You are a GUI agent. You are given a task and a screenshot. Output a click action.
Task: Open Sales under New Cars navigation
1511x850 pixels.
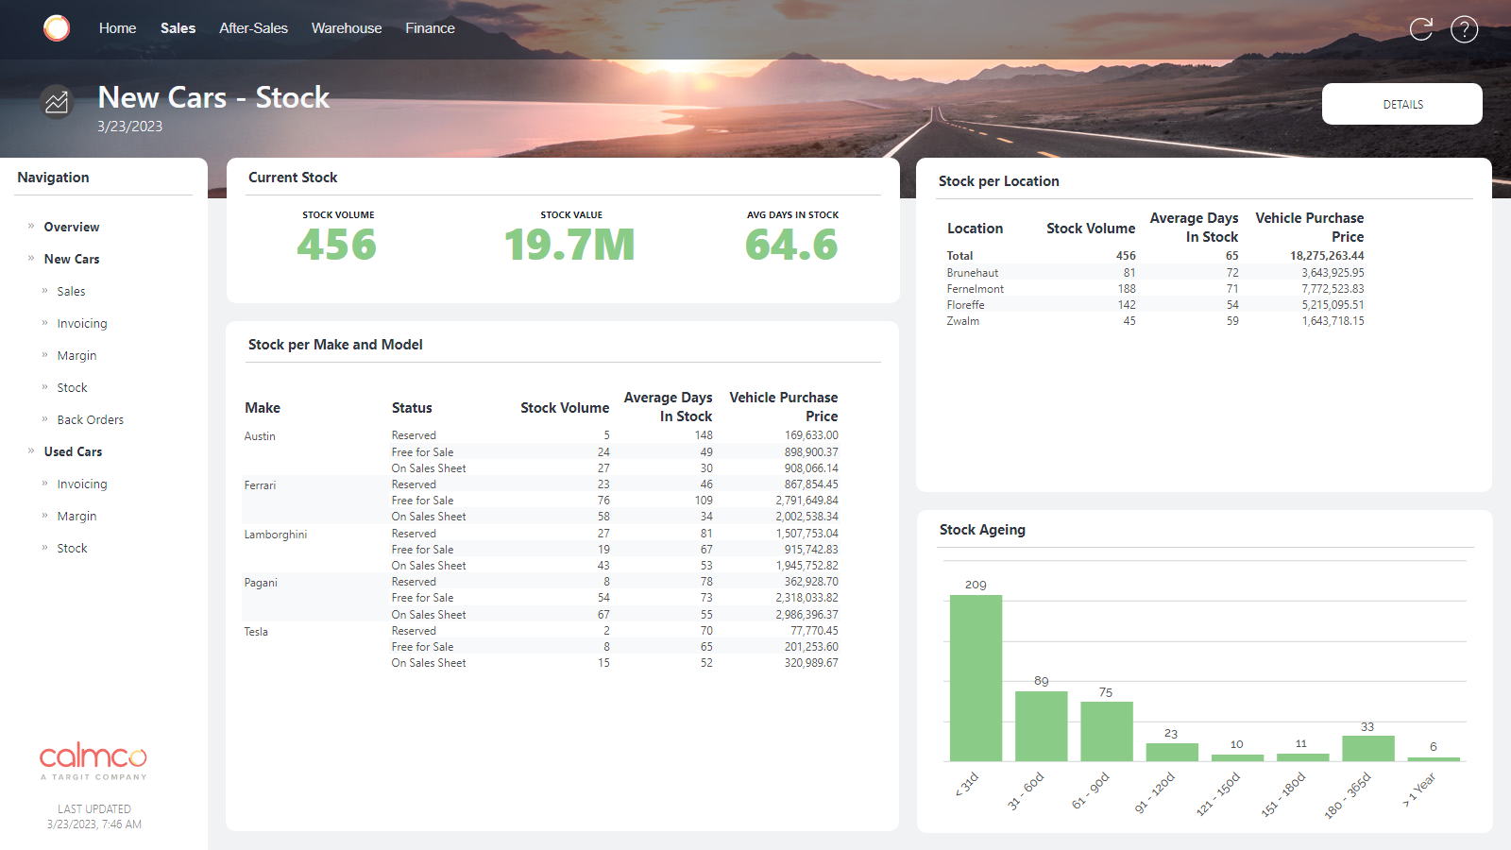71,292
